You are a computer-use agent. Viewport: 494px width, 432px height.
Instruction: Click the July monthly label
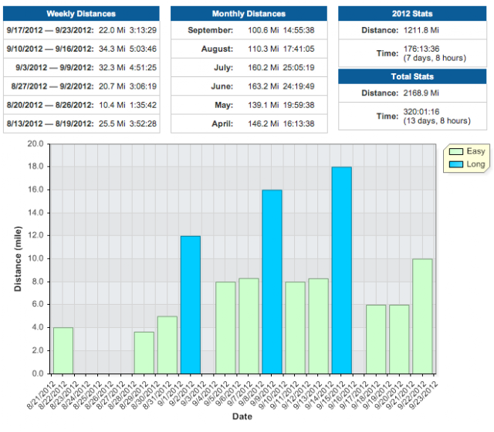[224, 67]
